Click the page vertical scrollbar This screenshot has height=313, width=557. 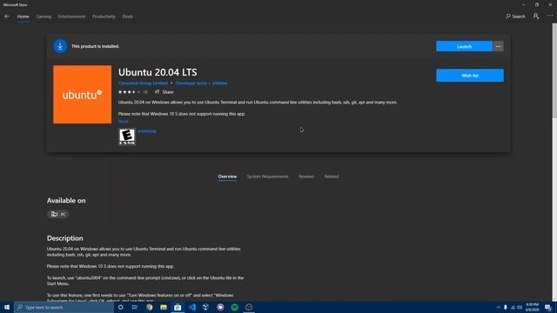[554, 71]
